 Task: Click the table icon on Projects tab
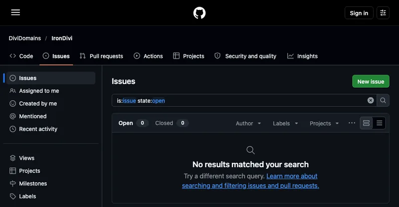176,56
